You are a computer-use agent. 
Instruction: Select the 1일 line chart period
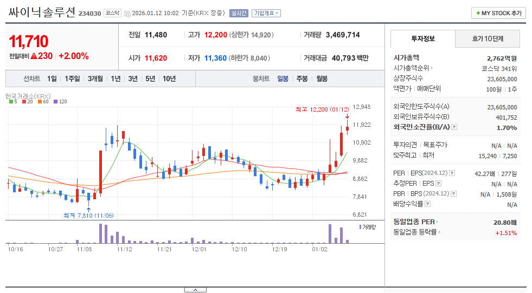(52, 79)
